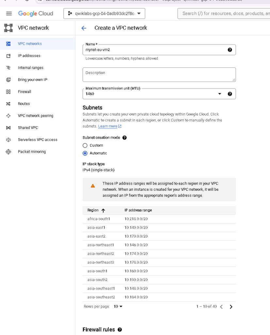270x335 pixels.
Task: Click the Firewall rules help icon
Action: [x=120, y=330]
